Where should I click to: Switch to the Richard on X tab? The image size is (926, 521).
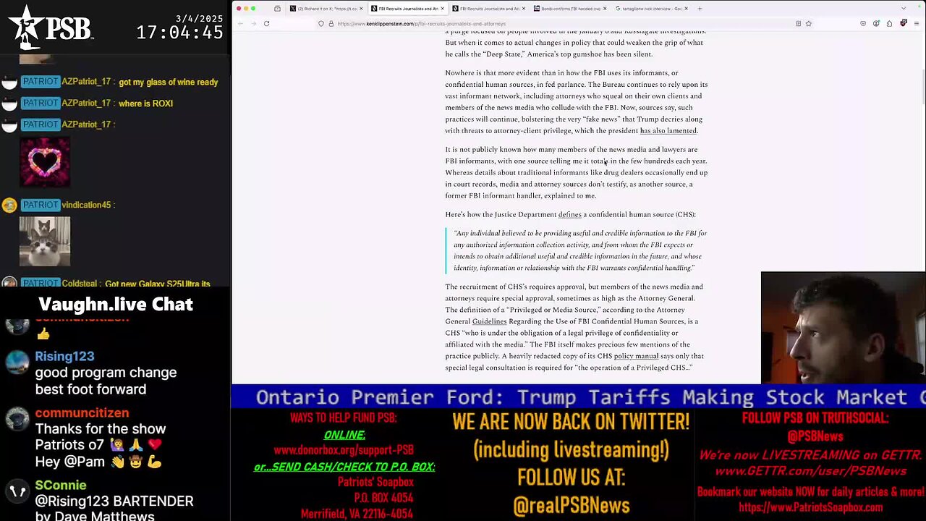point(326,9)
